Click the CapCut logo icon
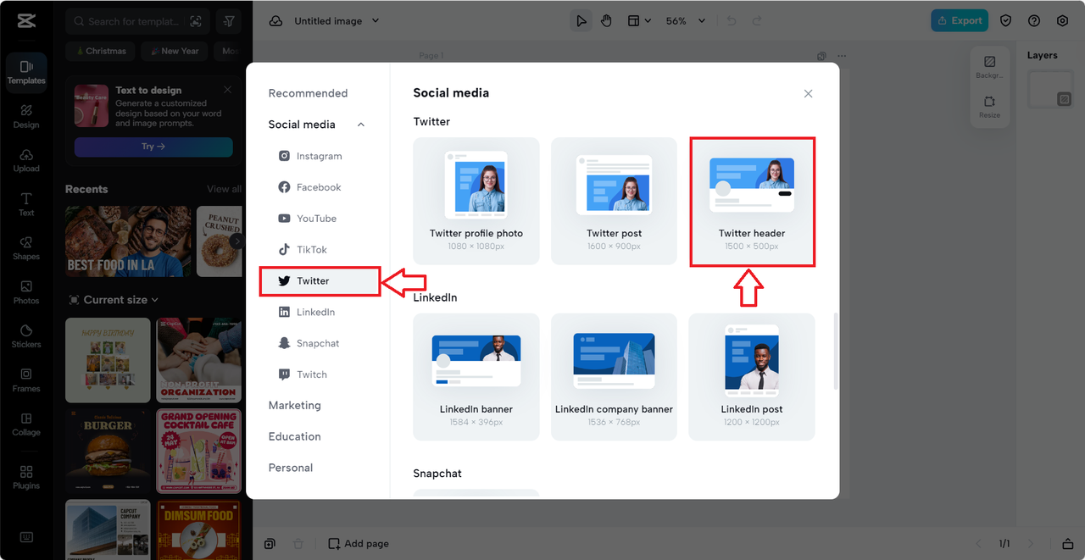Viewport: 1085px width, 560px height. [x=25, y=21]
